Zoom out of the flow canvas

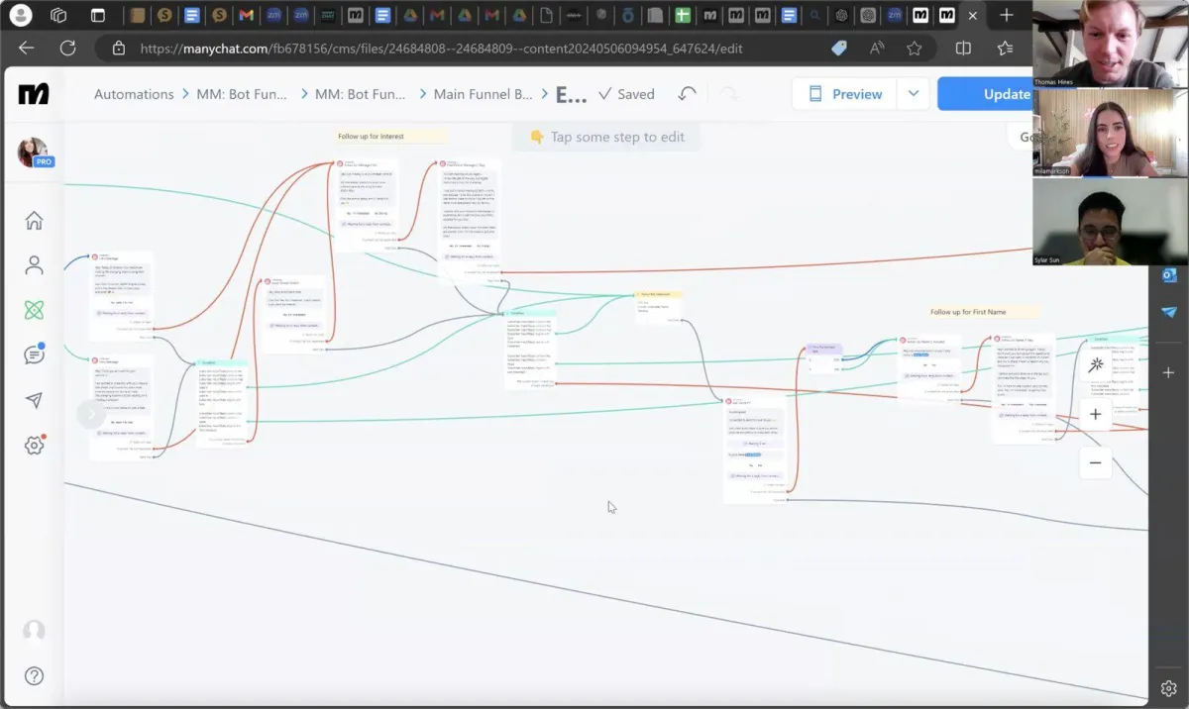click(1095, 462)
